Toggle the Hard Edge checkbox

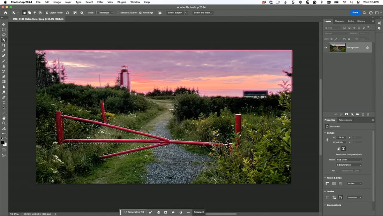point(140,13)
